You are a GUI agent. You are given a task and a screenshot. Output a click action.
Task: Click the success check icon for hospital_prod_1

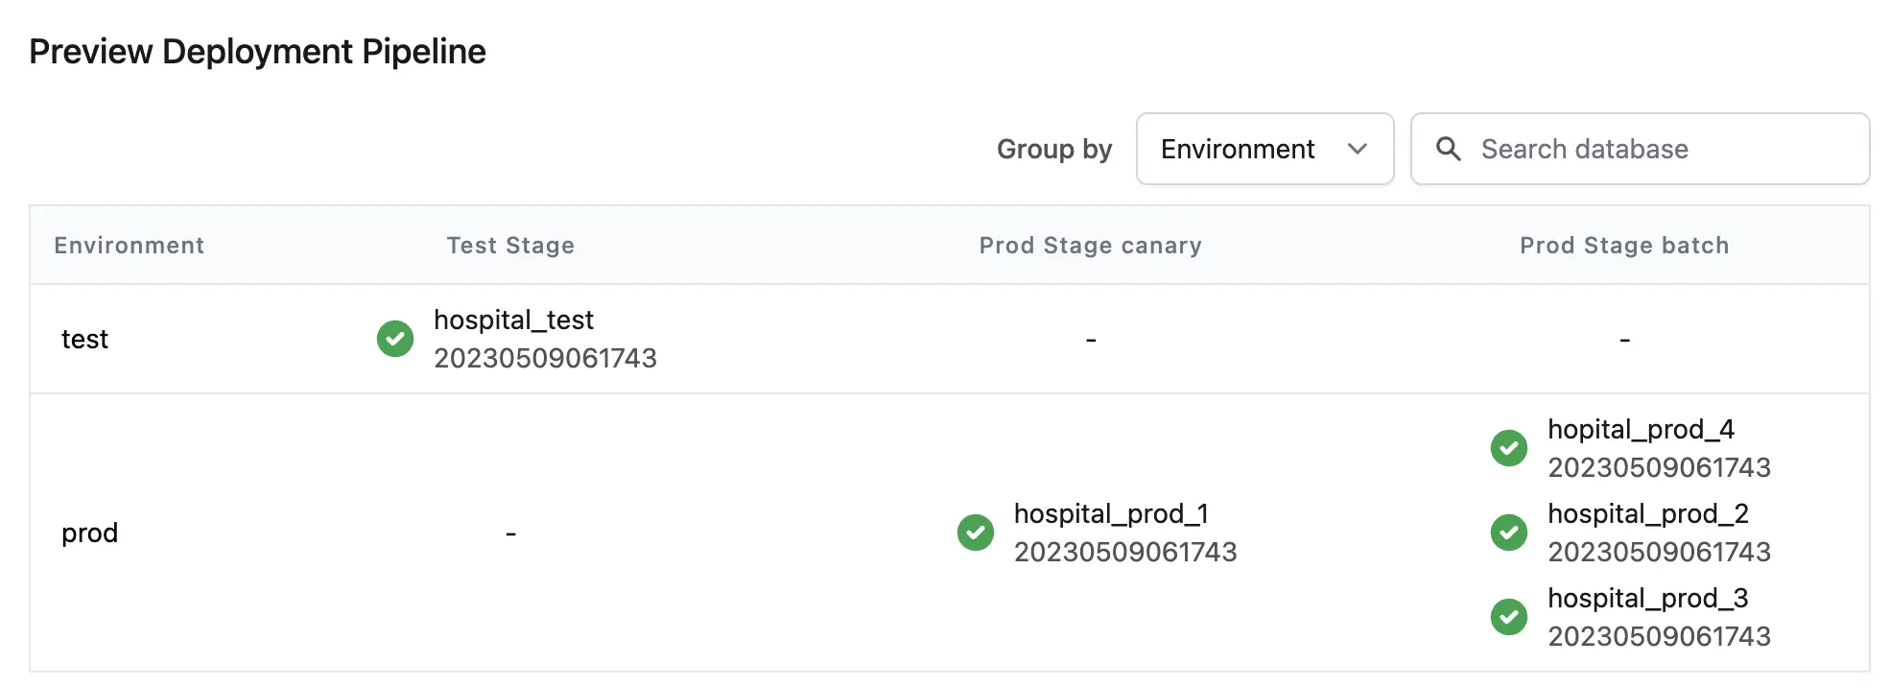(x=976, y=533)
